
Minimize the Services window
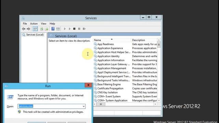pos(143,17)
